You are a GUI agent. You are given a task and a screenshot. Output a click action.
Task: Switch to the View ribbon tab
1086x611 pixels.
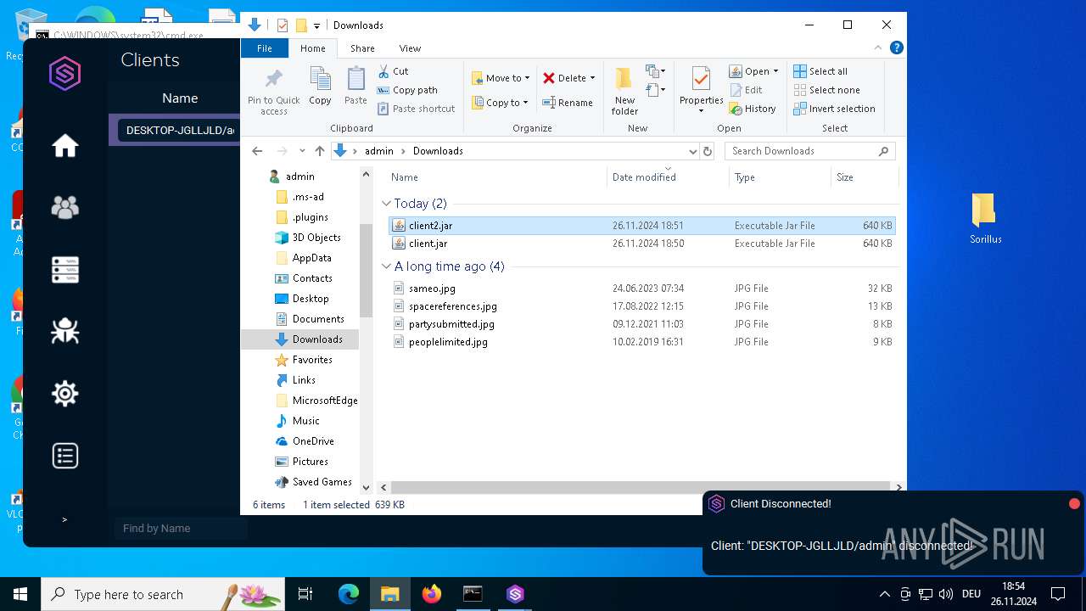point(410,48)
